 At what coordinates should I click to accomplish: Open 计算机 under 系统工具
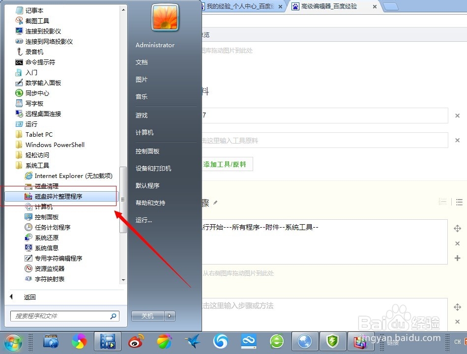coord(39,207)
